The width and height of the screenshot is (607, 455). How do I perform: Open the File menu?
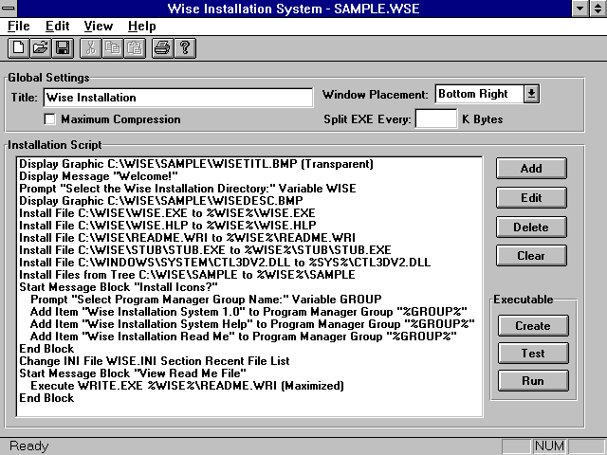19,27
